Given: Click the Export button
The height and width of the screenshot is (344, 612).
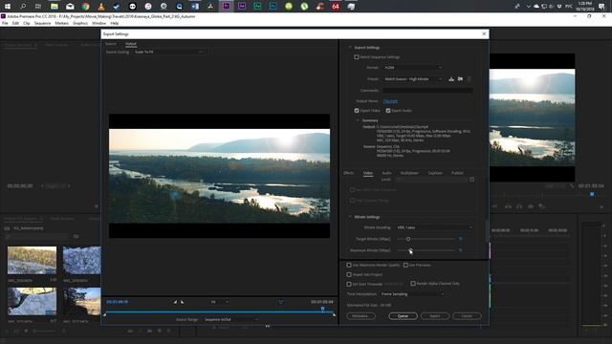Looking at the screenshot, I should pos(435,316).
